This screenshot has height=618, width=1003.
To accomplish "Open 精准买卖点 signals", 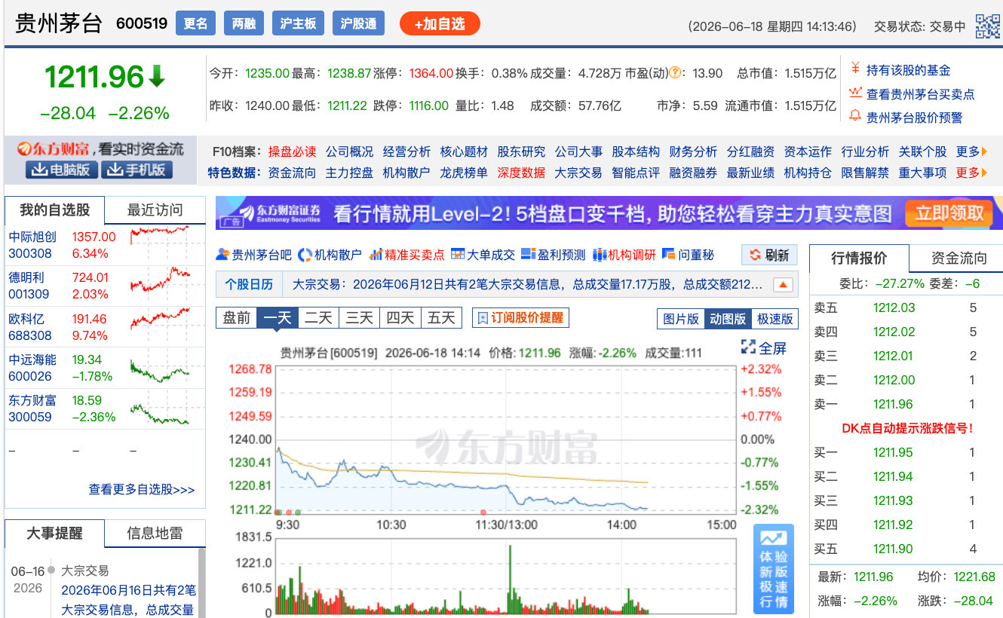I will pos(406,255).
